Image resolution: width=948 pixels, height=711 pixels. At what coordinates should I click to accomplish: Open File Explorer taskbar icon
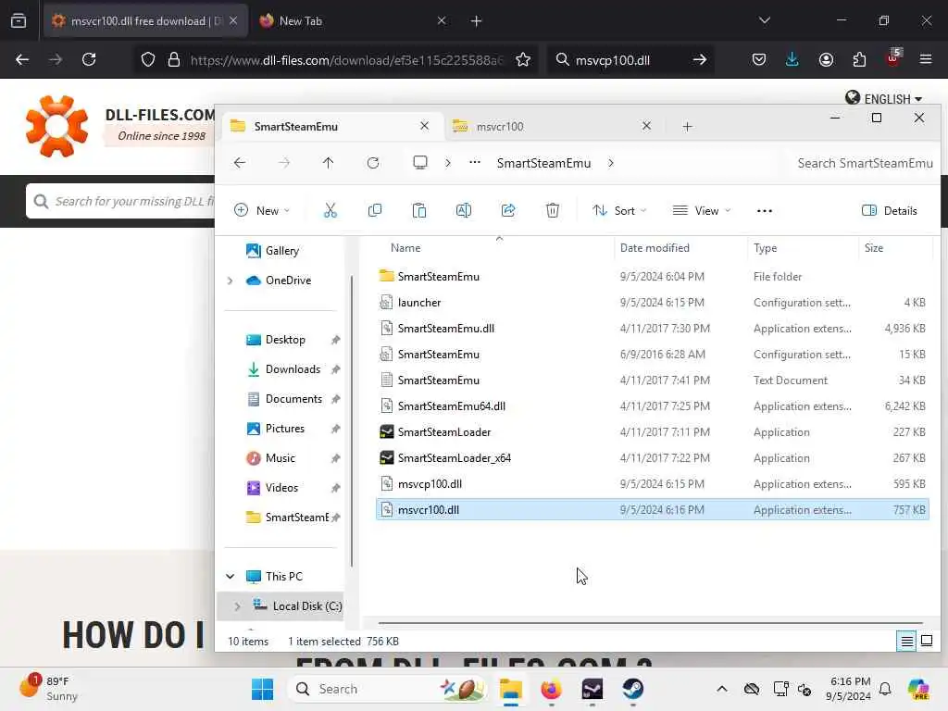[511, 689]
